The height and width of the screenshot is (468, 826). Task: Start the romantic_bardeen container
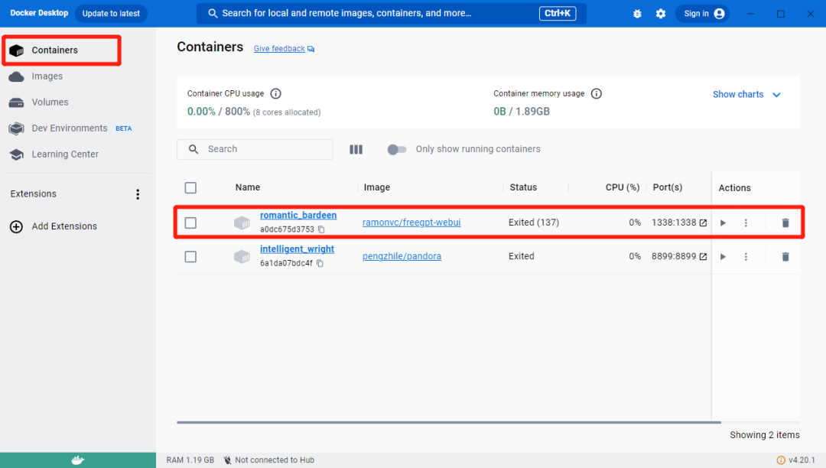[x=724, y=223]
